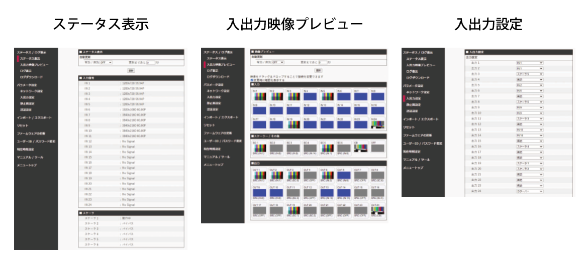Click the refresh seconds field in status display
The width and height of the screenshot is (586, 257).
click(151, 63)
